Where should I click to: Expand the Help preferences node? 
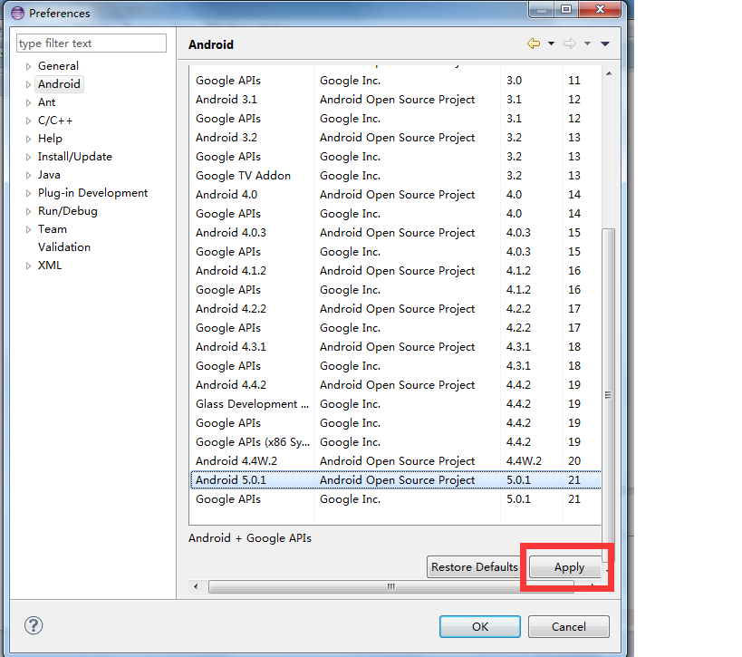28,139
